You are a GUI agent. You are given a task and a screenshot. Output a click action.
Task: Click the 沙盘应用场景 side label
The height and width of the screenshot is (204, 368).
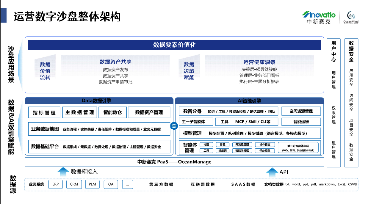[x=11, y=64]
